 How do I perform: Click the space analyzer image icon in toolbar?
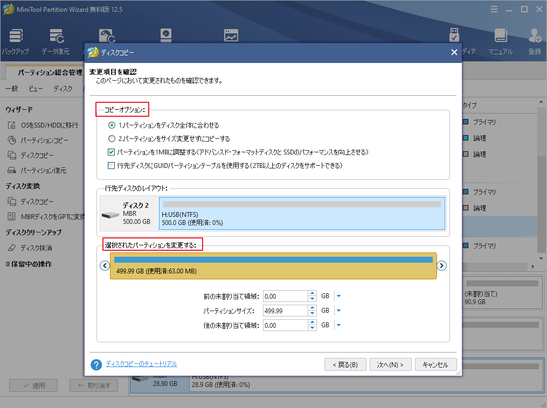click(231, 36)
